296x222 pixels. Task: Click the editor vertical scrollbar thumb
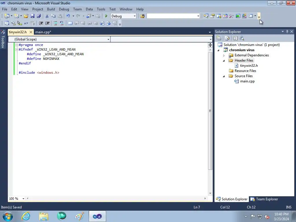tap(210, 111)
